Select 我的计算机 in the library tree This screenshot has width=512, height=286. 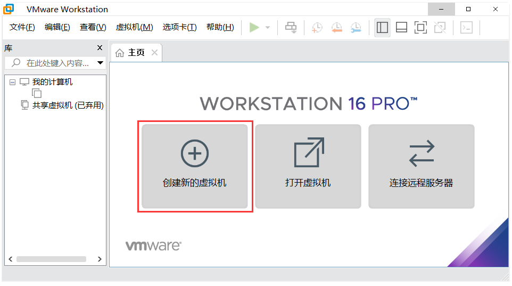(52, 81)
